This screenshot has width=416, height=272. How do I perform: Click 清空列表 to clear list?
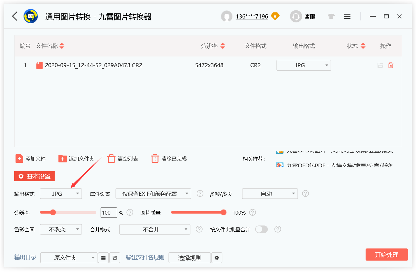click(x=123, y=159)
